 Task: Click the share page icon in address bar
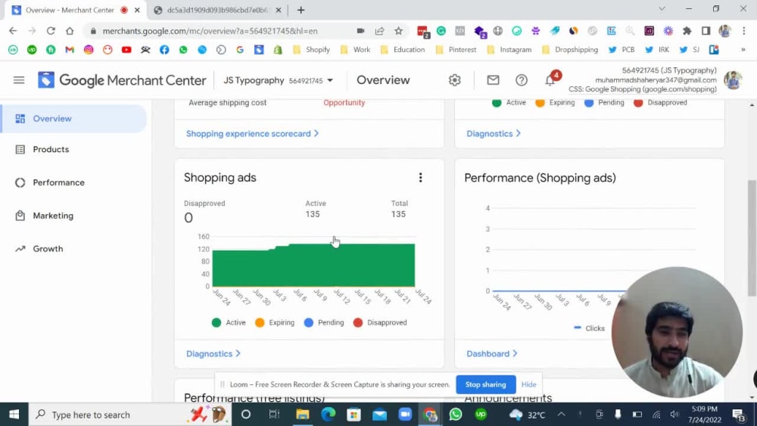pos(379,31)
